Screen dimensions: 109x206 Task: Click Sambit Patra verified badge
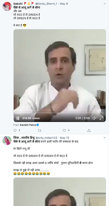(x=37, y=125)
